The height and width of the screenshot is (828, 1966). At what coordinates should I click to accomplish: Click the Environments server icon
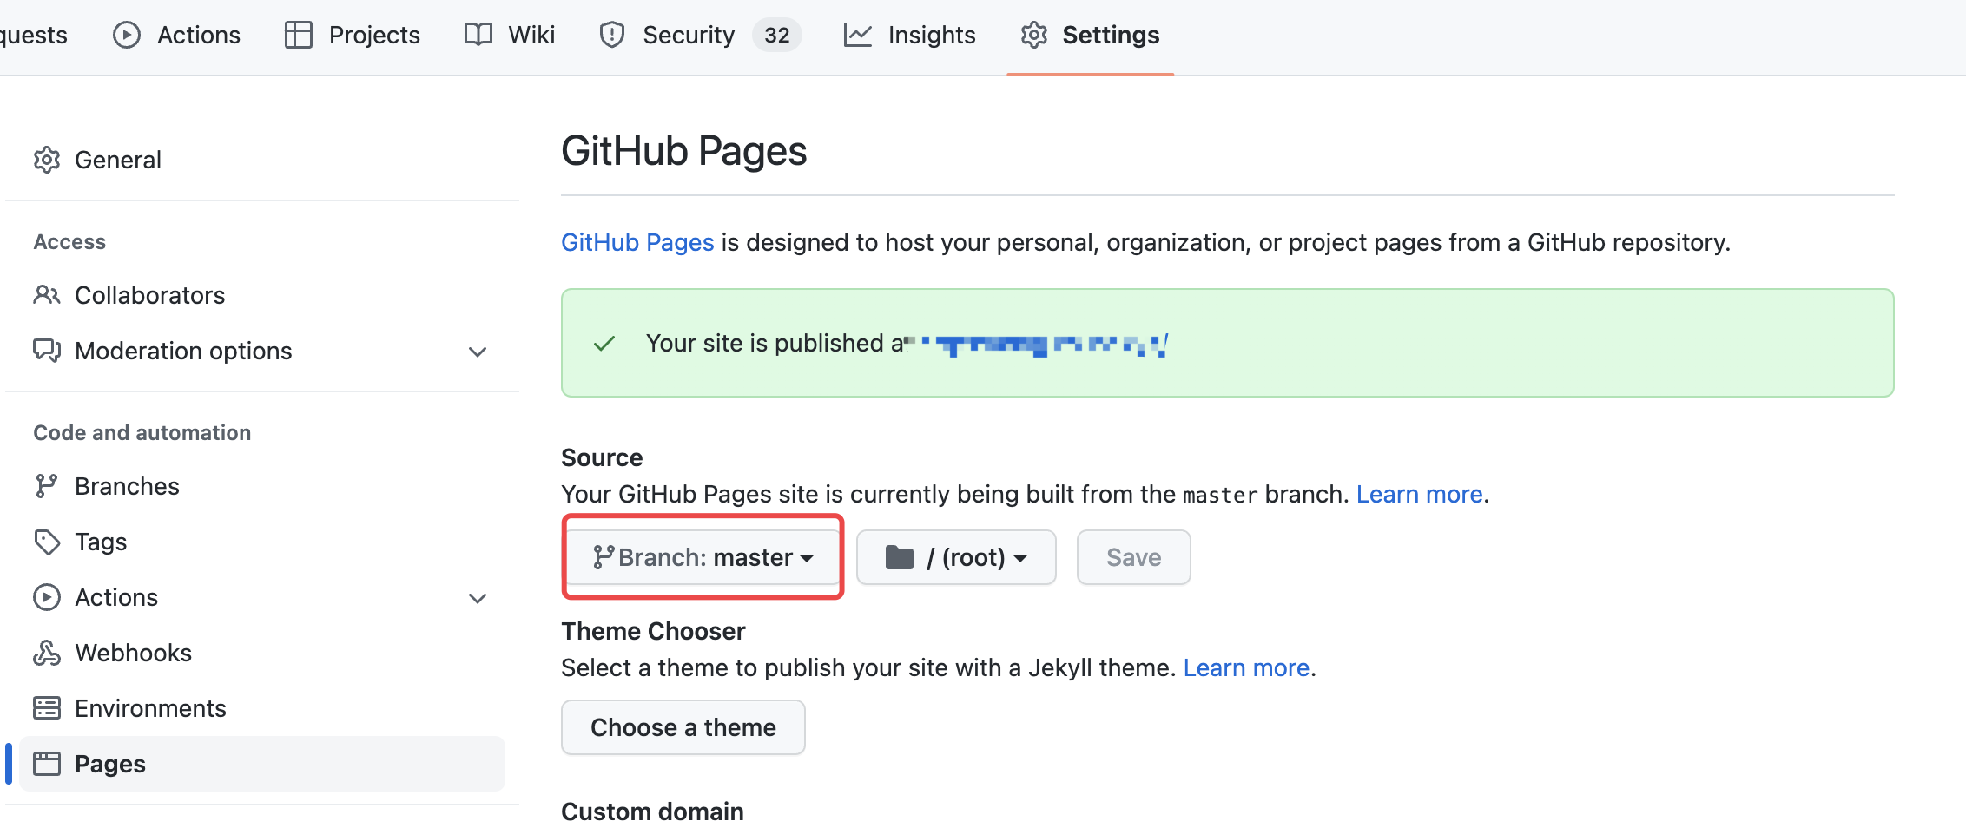pos(47,708)
